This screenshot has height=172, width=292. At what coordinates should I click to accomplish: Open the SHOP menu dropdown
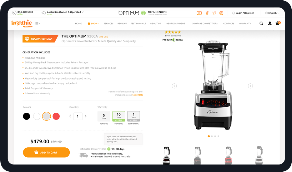[93, 24]
